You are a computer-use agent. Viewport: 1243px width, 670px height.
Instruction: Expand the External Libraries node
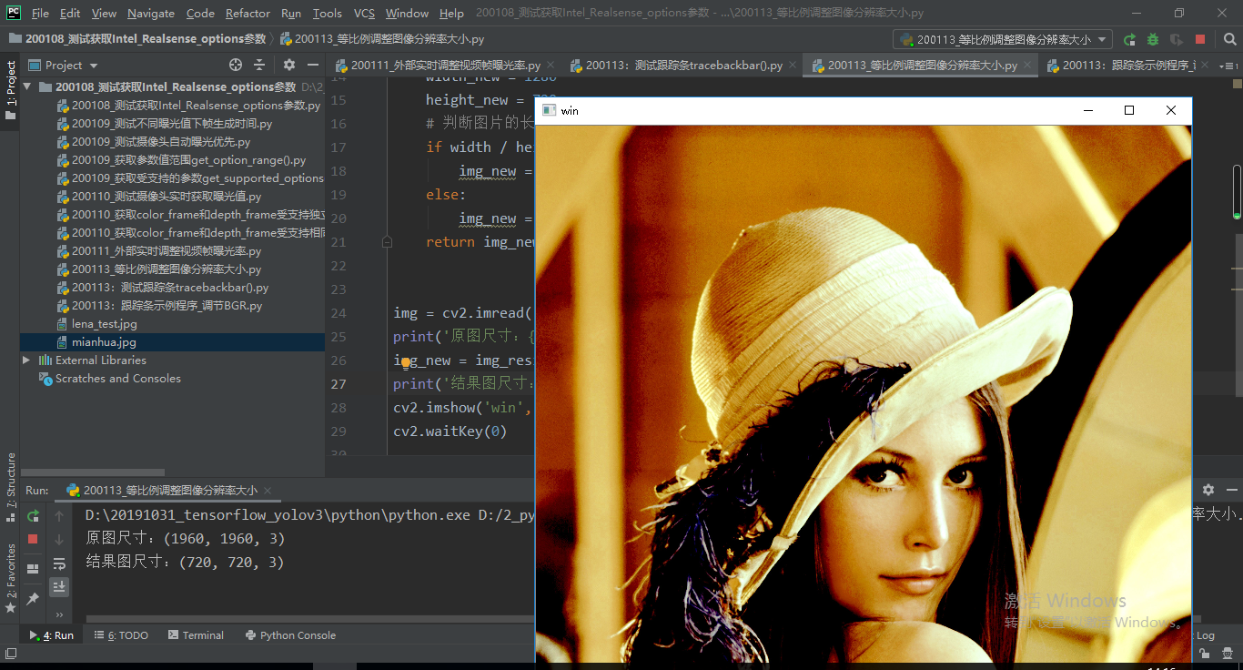[x=27, y=360]
